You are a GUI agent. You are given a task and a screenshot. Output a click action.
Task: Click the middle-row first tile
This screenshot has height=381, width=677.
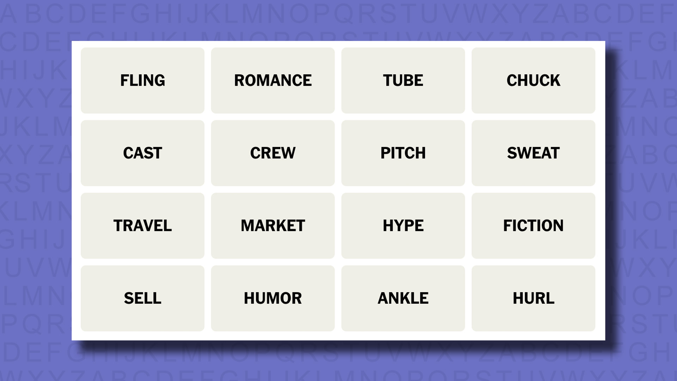pos(142,153)
